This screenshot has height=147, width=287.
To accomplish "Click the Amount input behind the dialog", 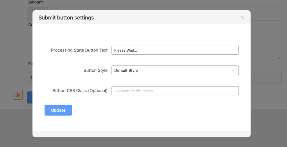I will click(266, 14).
